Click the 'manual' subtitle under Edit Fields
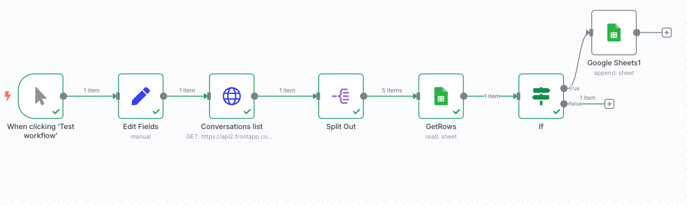687x205 pixels. pos(140,136)
